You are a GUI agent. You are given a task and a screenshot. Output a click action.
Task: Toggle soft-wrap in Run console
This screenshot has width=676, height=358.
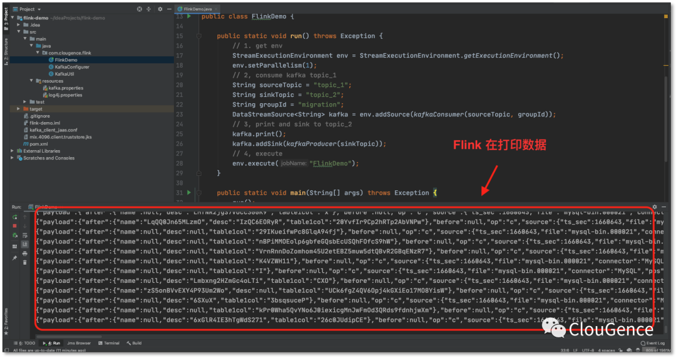click(x=25, y=235)
